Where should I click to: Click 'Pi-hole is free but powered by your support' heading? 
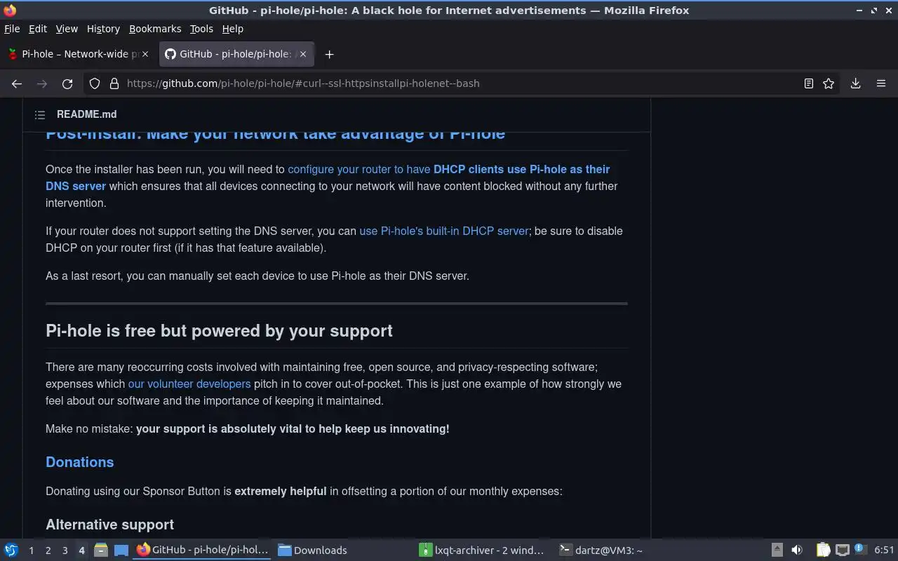click(219, 331)
